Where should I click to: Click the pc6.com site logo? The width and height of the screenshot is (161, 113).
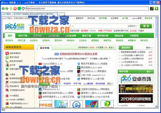[15, 27]
